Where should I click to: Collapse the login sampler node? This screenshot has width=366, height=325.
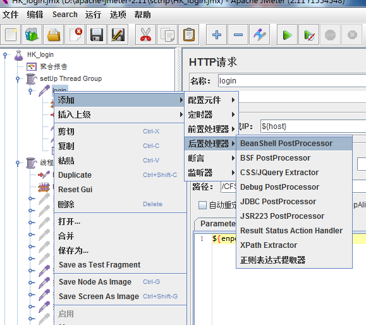[x=30, y=91]
